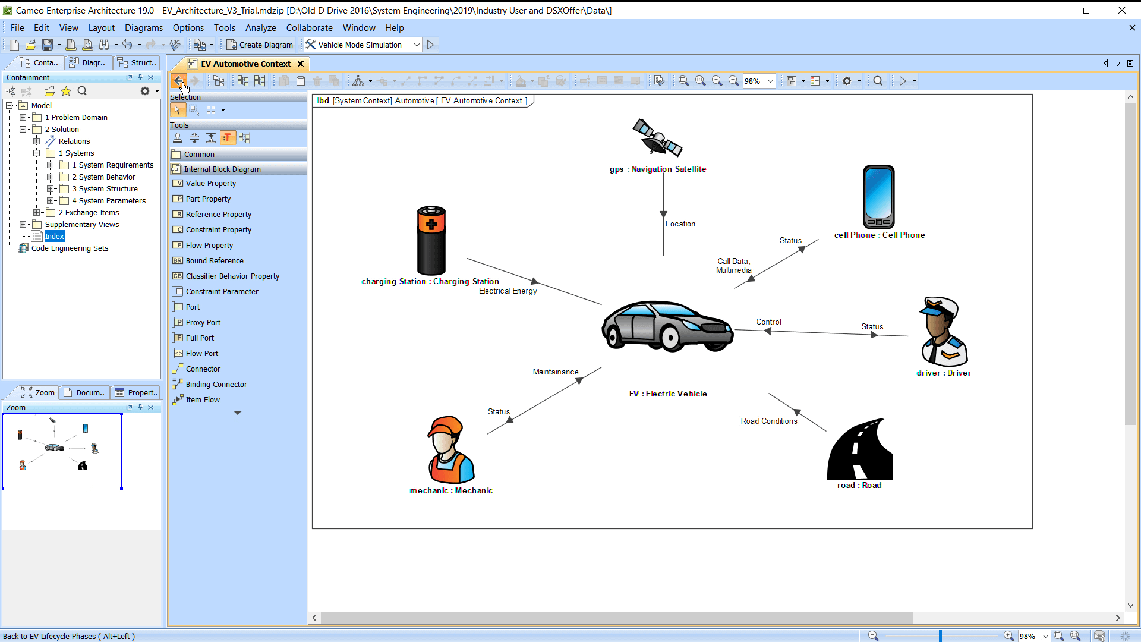Viewport: 1141px width, 642px height.
Task: Click the horizontal diagram scrollbar
Action: (x=617, y=618)
